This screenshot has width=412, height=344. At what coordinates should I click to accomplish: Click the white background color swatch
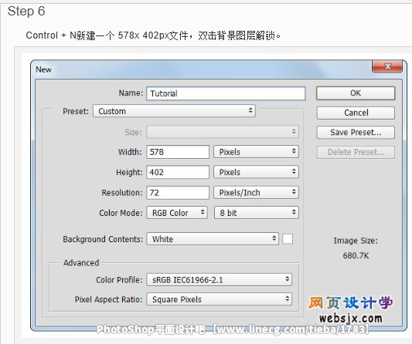point(288,239)
